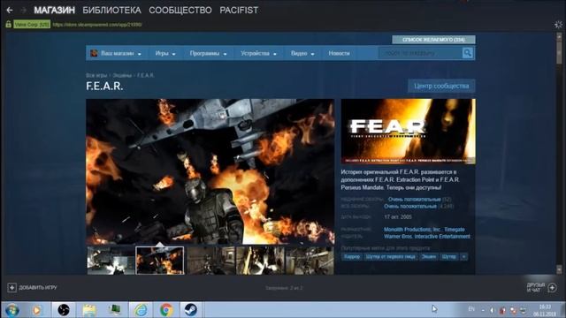566x318 pixels.
Task: Click the F.E.A.R. breadcrumb link
Action: (x=145, y=75)
